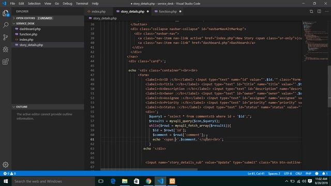The width and height of the screenshot is (331, 186).
Task: Open the Selection menu
Action: tap(34, 4)
